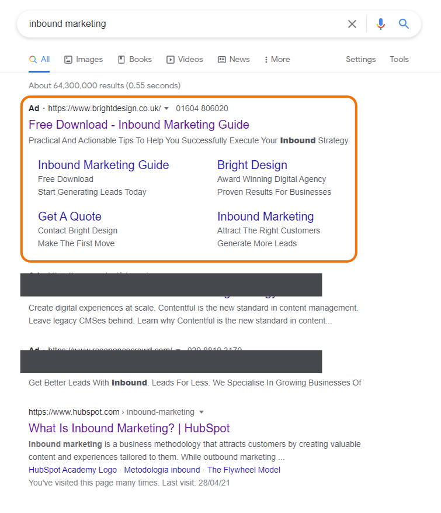Open the News tab
This screenshot has width=441, height=513.
[x=234, y=59]
